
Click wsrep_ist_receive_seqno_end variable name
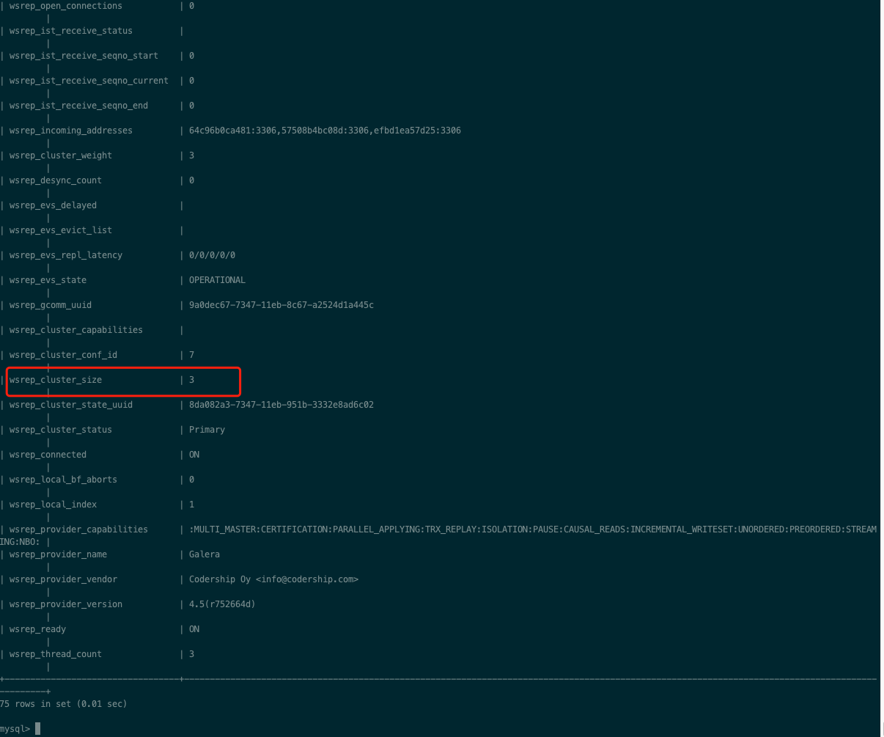pyautogui.click(x=78, y=106)
